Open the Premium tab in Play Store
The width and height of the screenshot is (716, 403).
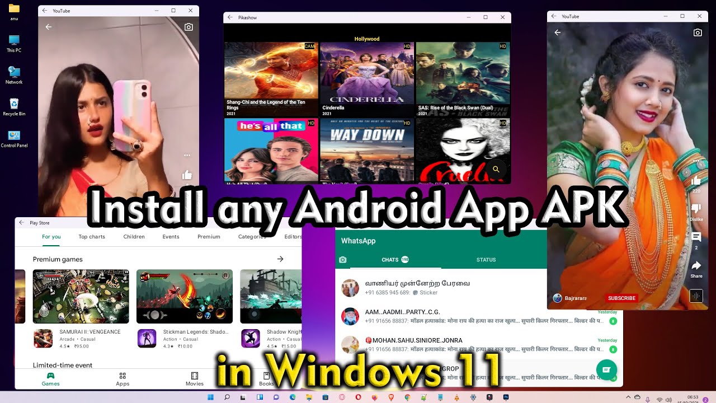pos(209,237)
